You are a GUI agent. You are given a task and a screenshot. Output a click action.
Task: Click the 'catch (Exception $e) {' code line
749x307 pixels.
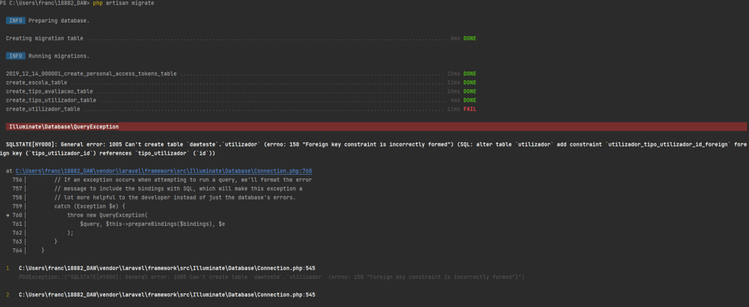pyautogui.click(x=90, y=206)
